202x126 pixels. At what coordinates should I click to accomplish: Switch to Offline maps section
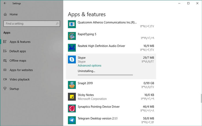pos(18,60)
